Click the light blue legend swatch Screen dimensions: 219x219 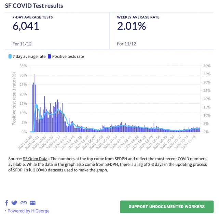(10, 56)
